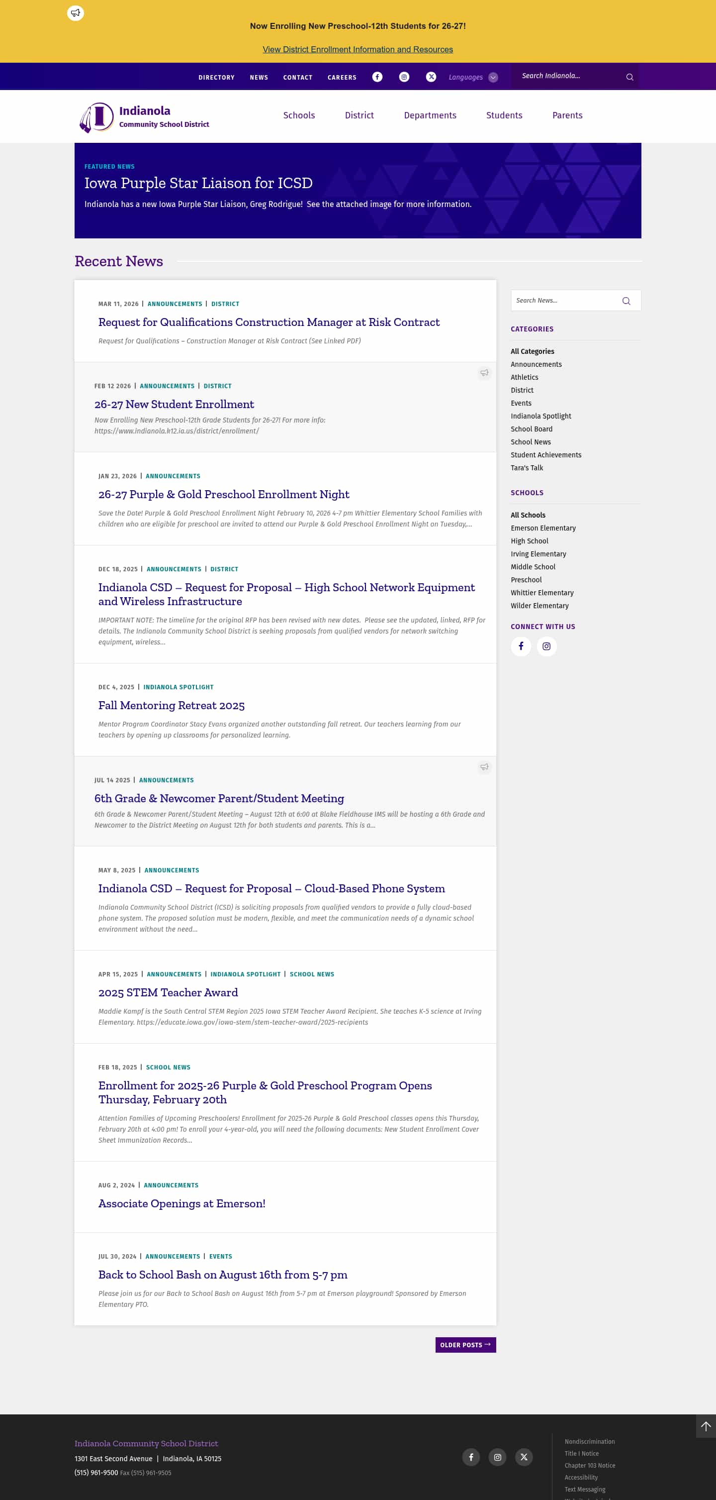The height and width of the screenshot is (1500, 716).
Task: Click the Older Posts button
Action: 466,1345
